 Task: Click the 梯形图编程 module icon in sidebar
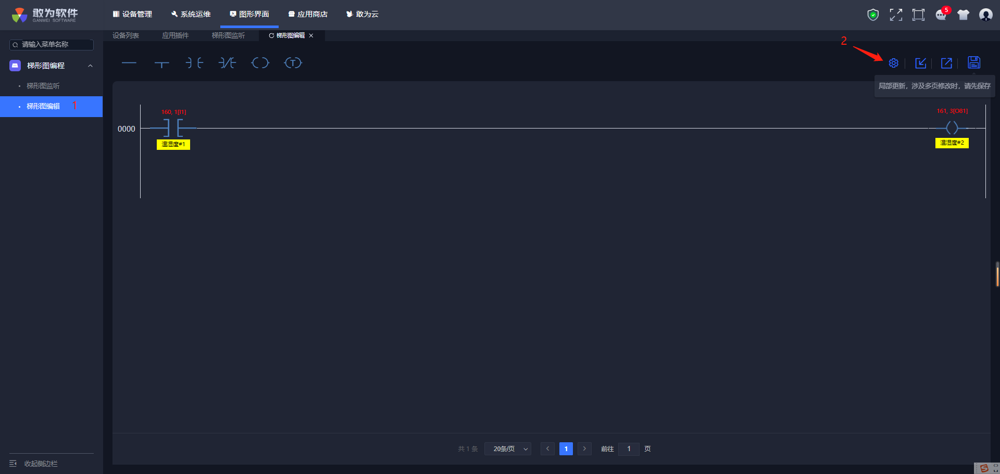click(x=15, y=66)
